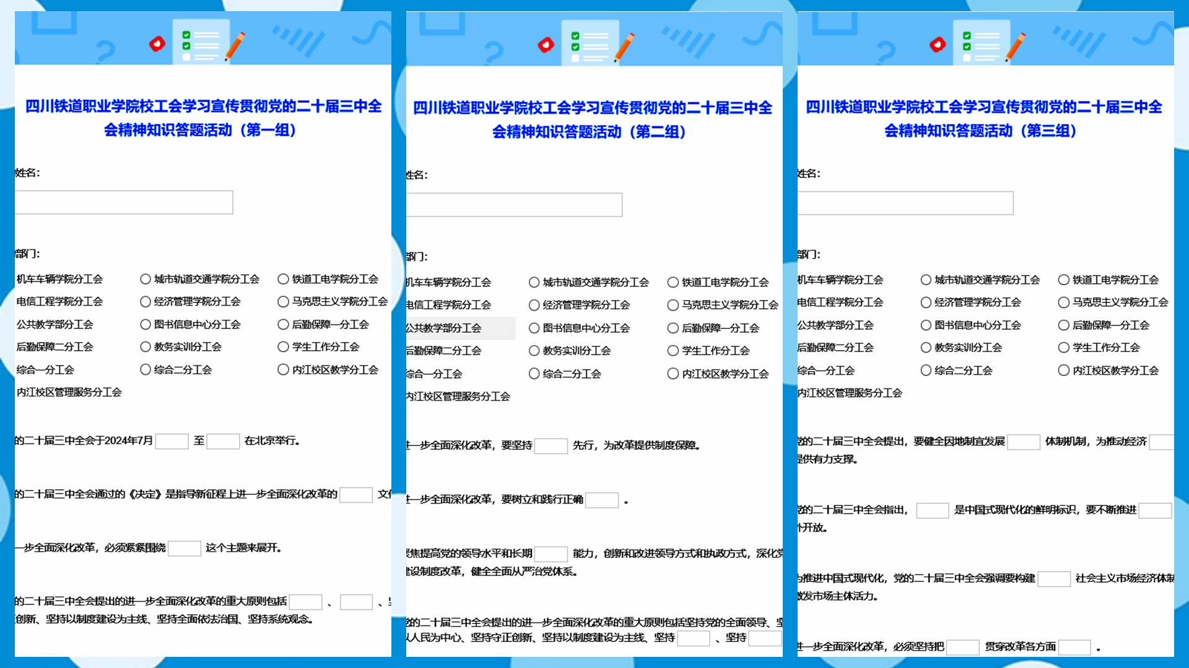Click the name input box on the third form
Viewport: 1189px width, 668px height.
click(x=904, y=203)
